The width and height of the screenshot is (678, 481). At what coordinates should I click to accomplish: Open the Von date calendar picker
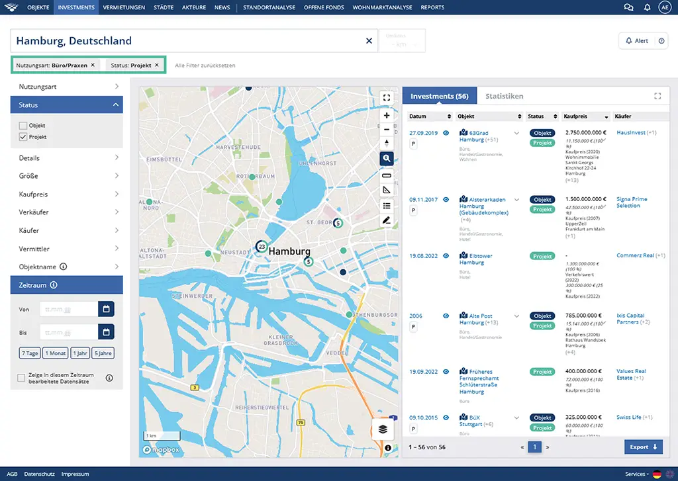tap(107, 309)
